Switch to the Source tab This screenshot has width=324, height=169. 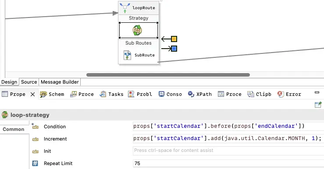29,82
